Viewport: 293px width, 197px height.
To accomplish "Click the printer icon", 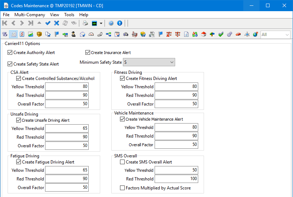I will click(85, 23).
